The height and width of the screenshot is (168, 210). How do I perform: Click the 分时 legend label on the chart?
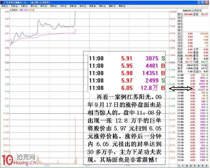(21, 10)
